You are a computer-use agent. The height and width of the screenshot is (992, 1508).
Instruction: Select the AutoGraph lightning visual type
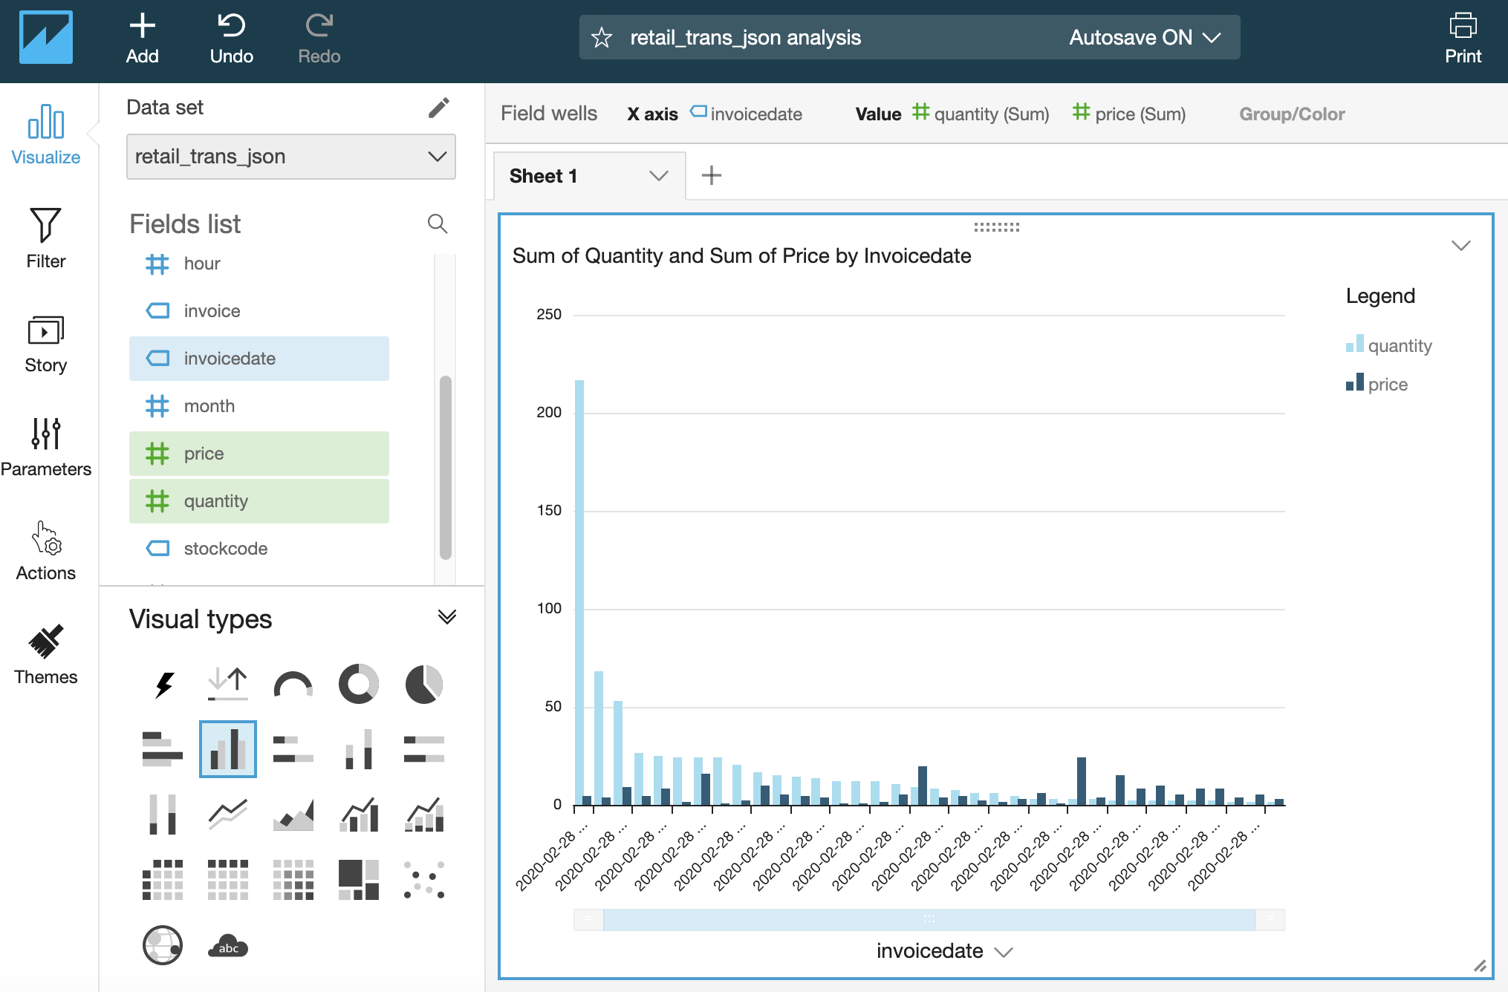[x=163, y=684]
